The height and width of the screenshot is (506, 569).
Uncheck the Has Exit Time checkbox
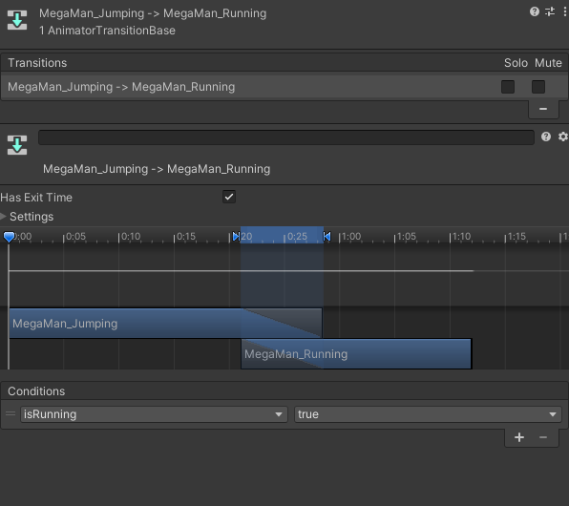pyautogui.click(x=229, y=197)
